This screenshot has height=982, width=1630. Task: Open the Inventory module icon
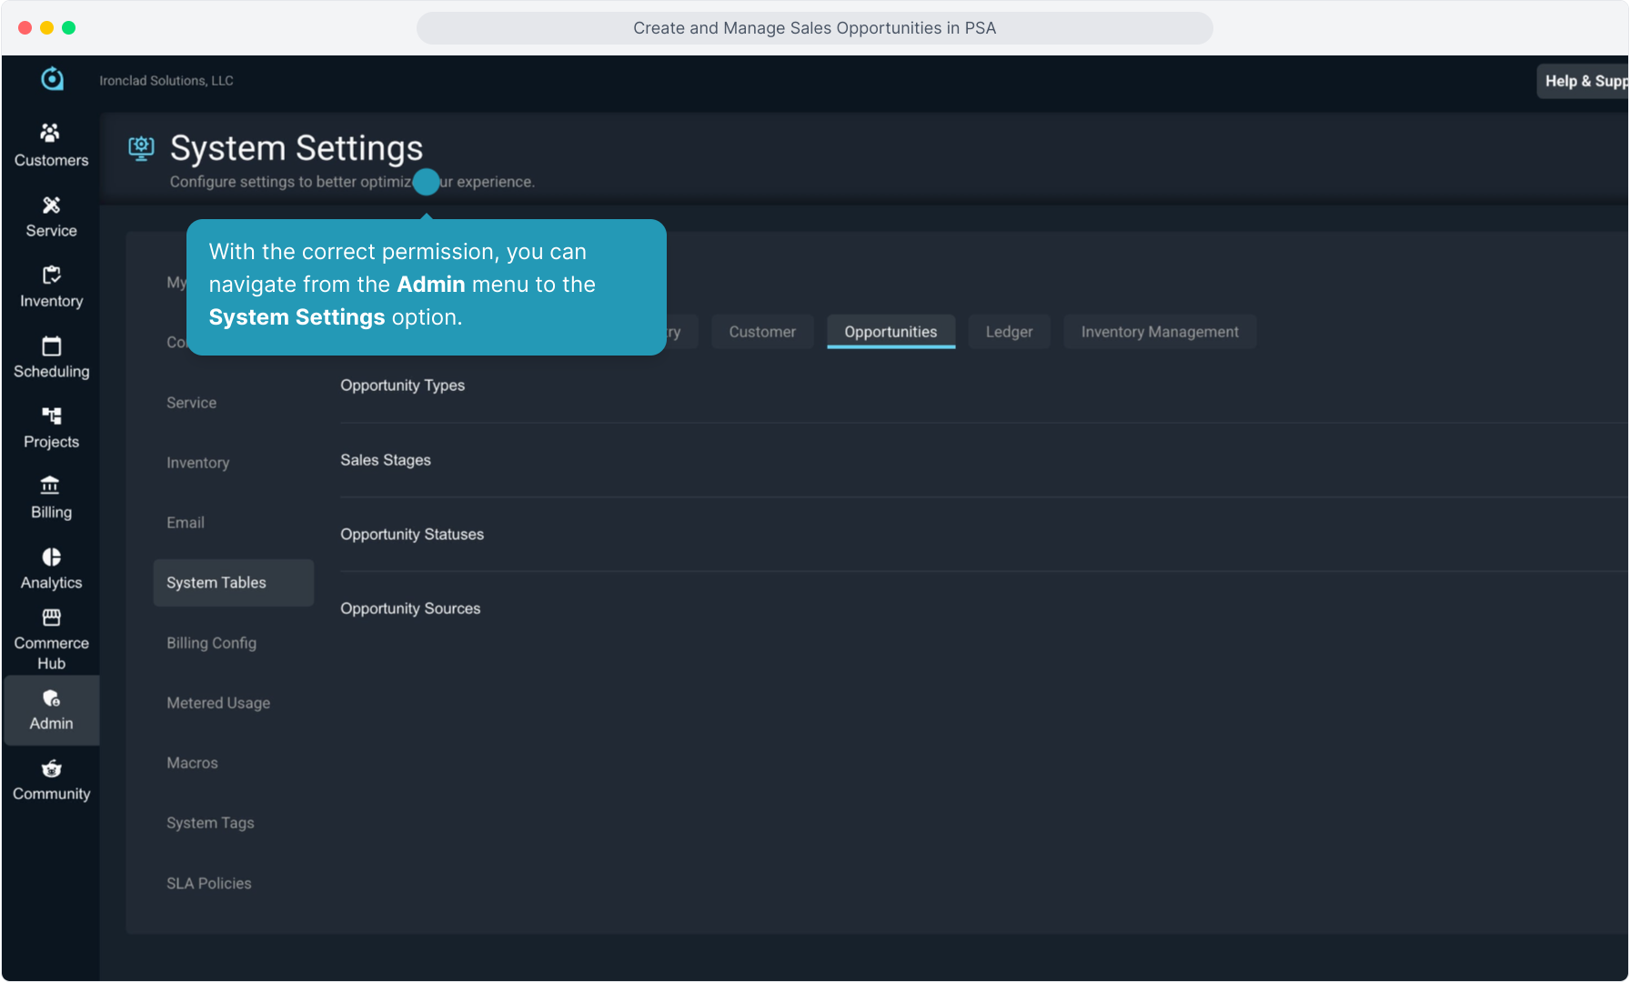pos(51,276)
